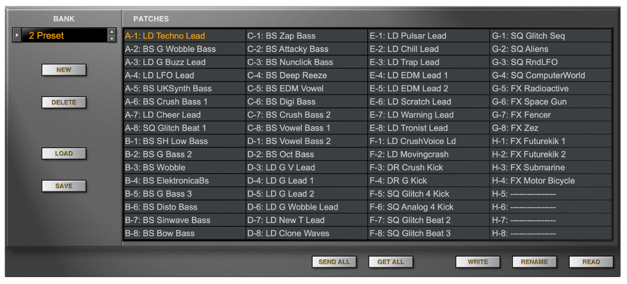Click the SAVE button

(x=64, y=186)
